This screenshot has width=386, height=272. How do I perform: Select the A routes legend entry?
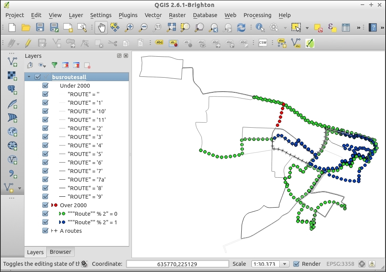pyautogui.click(x=70, y=231)
